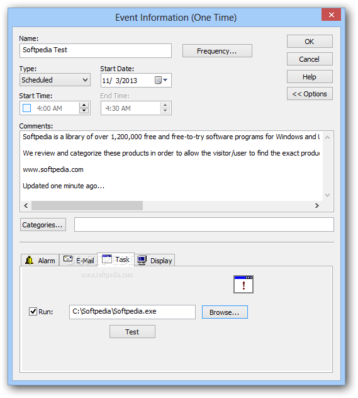This screenshot has width=358, height=398.
Task: Switch to the E-Mail tab
Action: click(x=79, y=261)
